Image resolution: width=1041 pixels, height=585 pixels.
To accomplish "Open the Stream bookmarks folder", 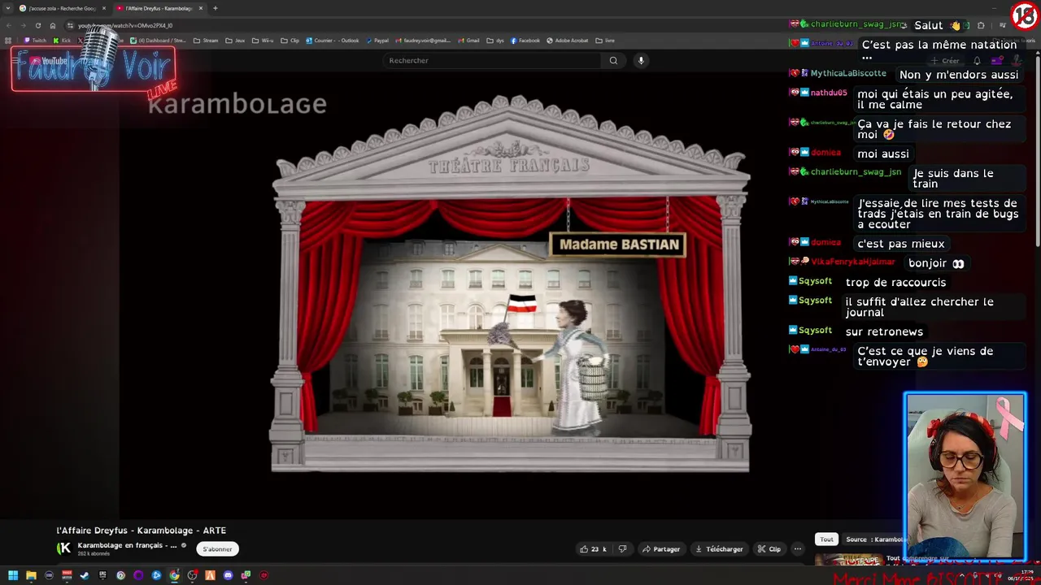I will pyautogui.click(x=206, y=41).
